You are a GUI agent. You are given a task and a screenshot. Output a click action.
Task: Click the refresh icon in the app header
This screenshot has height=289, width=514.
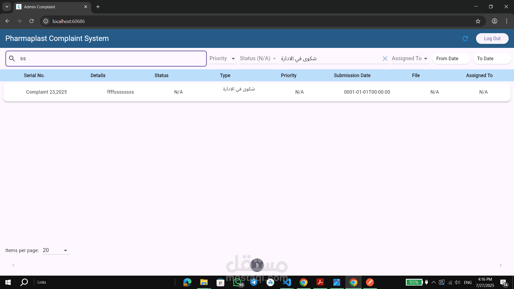tap(465, 39)
